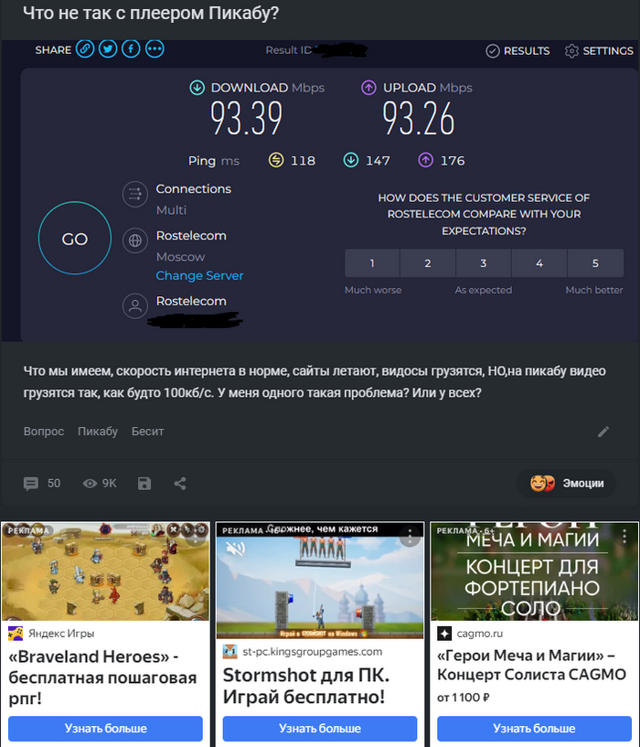Click the provider user icon
Image resolution: width=640 pixels, height=747 pixels.
pos(135,306)
